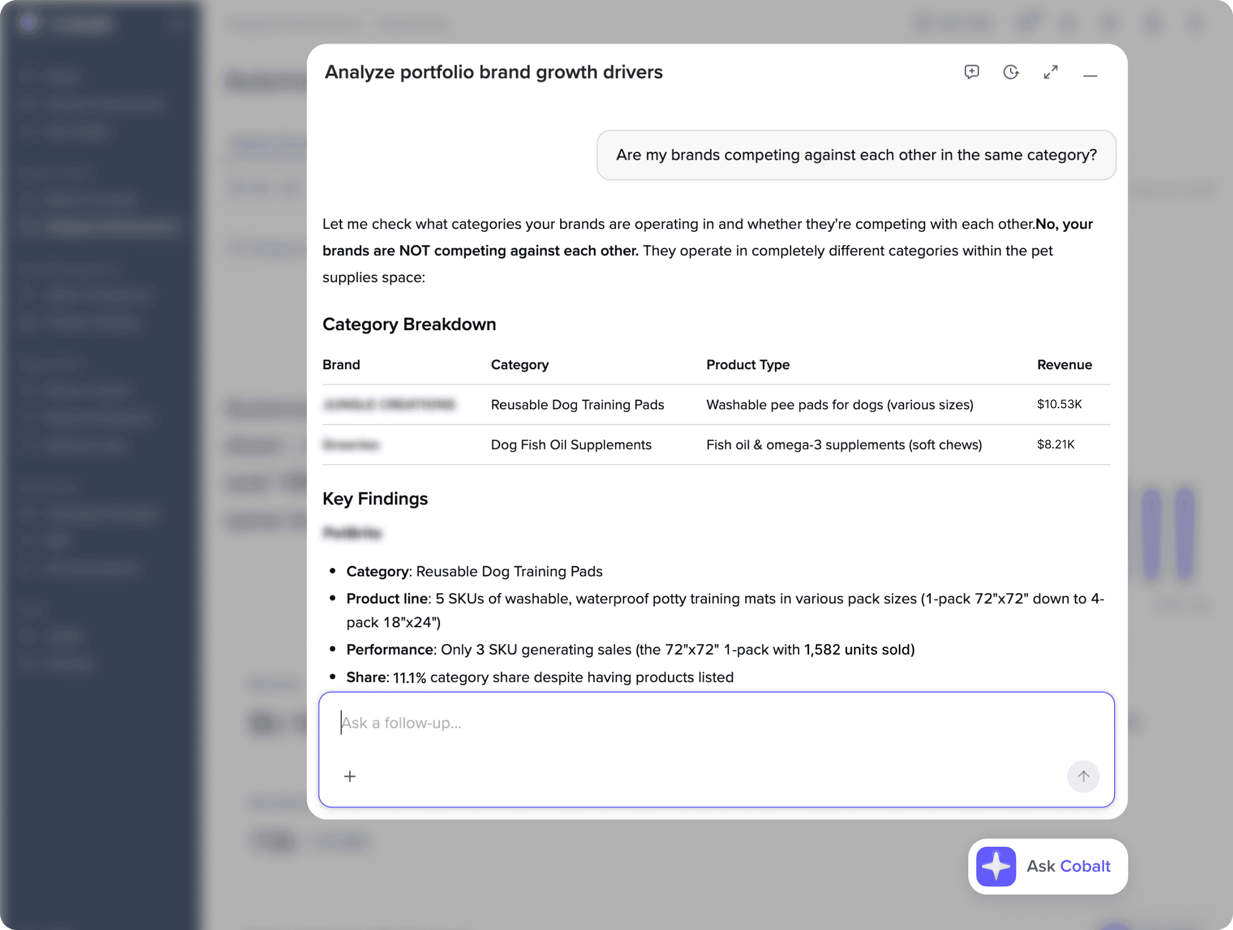Send the message with the up-arrow button
This screenshot has width=1233, height=930.
[x=1083, y=776]
